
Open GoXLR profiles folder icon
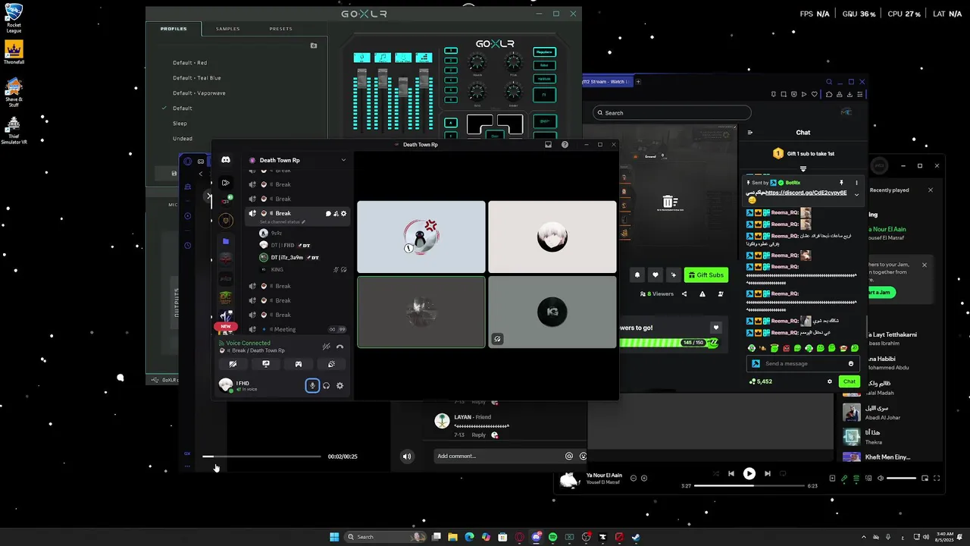314,45
